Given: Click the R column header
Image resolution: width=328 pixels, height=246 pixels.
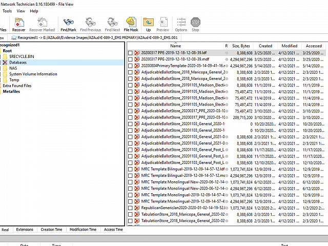Looking at the screenshot, I should [227, 46].
